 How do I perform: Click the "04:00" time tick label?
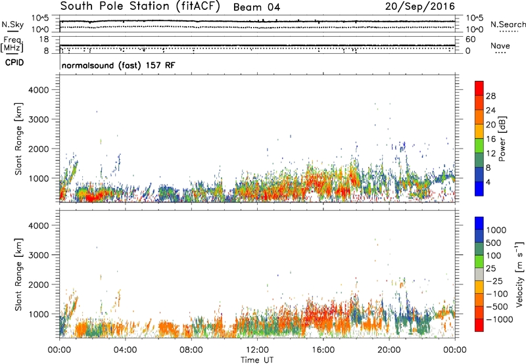tap(125, 350)
